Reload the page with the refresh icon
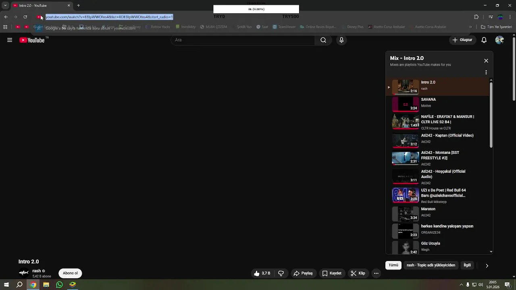516x290 pixels. 25,17
